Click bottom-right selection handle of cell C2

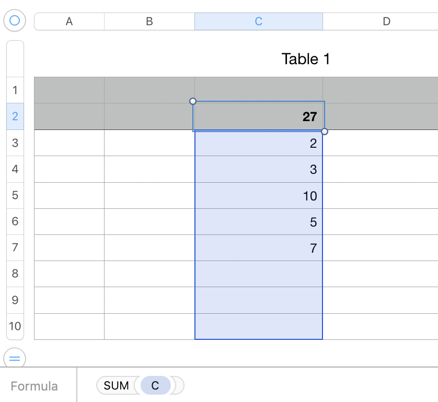325,131
